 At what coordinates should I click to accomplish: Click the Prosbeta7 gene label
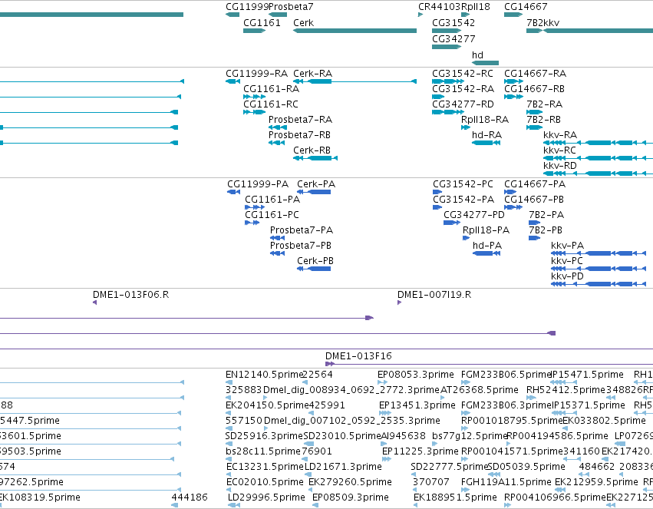[x=291, y=7]
